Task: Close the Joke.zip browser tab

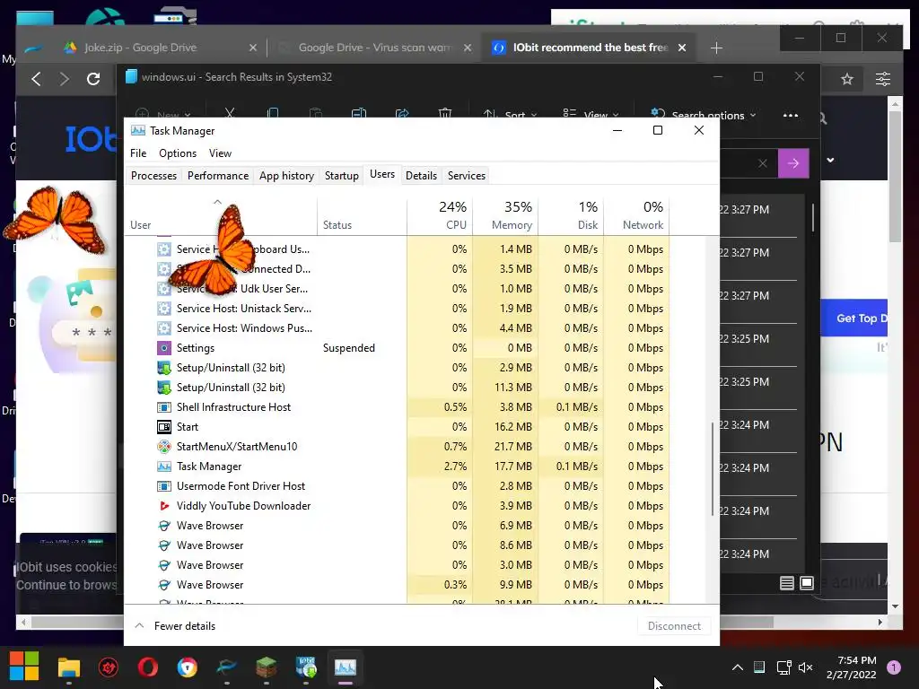Action: [252, 48]
